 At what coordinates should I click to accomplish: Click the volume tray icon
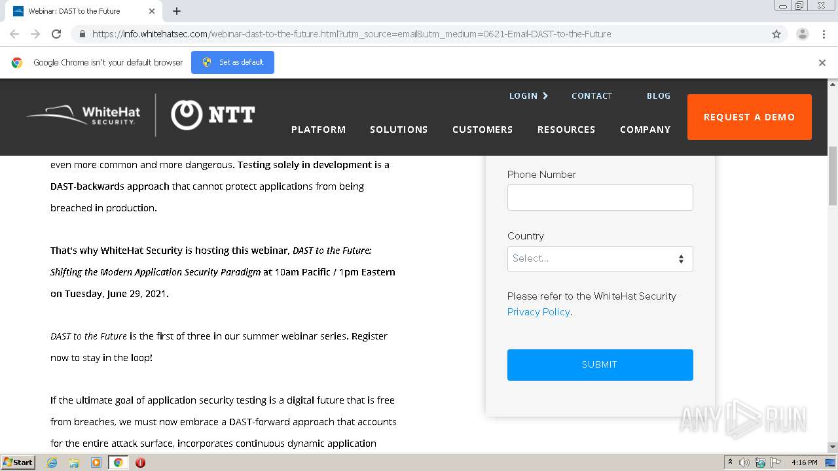[x=744, y=462]
